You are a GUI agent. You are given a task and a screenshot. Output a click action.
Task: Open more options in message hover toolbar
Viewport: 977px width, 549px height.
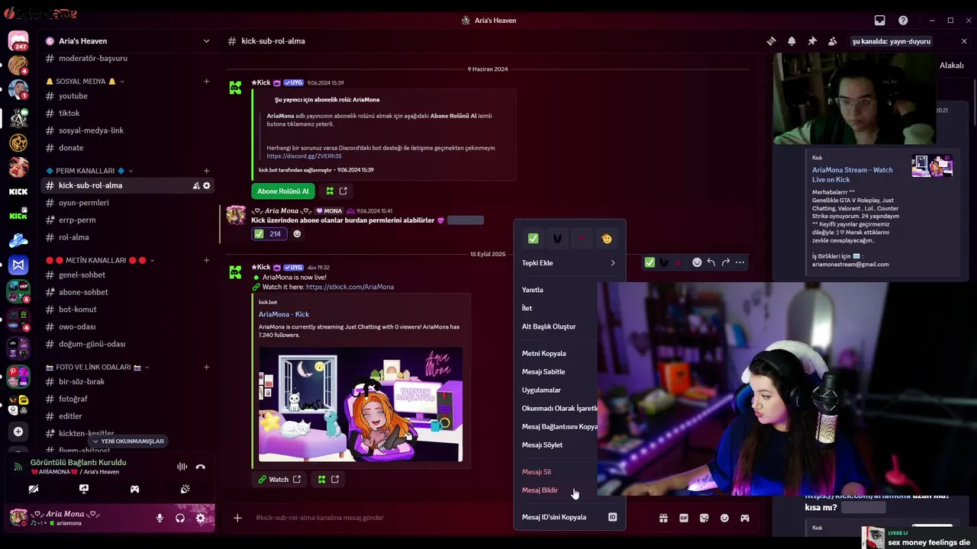point(740,262)
